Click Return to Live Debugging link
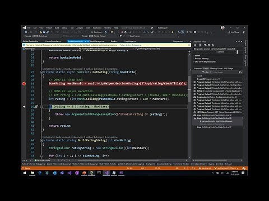This screenshot has height=201, width=269. (x=131, y=45)
